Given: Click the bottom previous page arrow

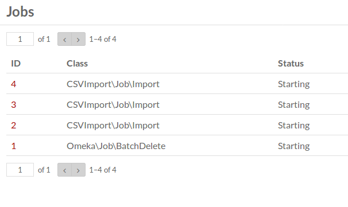Looking at the screenshot, I should click(64, 170).
